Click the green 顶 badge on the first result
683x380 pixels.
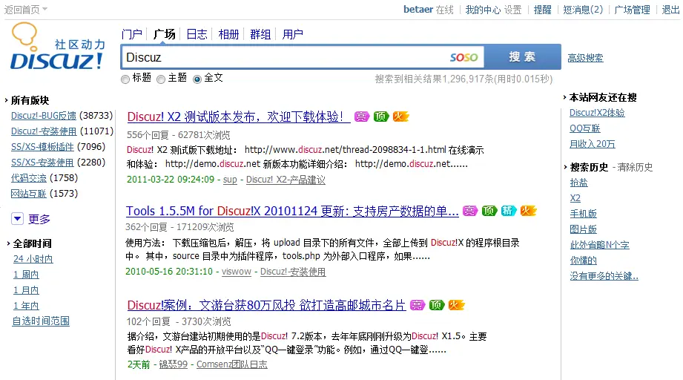tap(380, 117)
